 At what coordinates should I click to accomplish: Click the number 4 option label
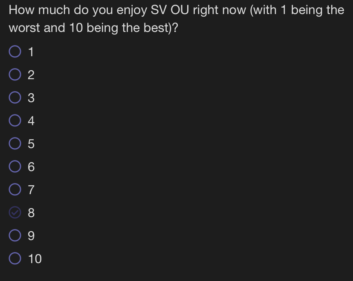31,121
